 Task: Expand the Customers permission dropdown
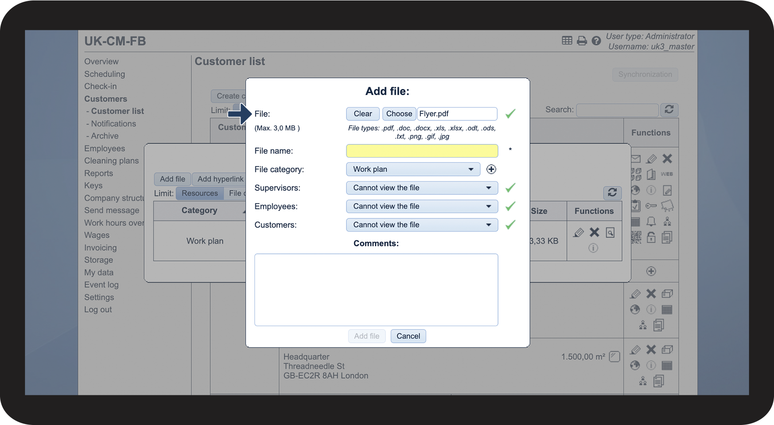tap(422, 225)
